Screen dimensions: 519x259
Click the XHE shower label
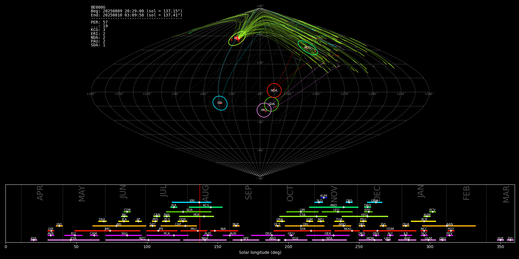point(500,239)
